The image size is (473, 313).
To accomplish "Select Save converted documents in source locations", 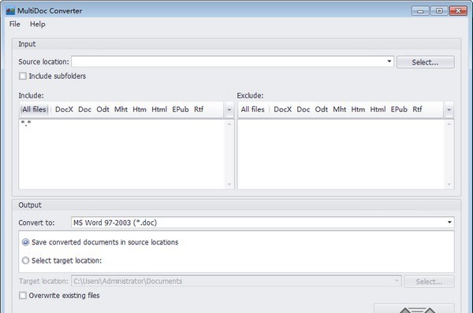I will (26, 242).
